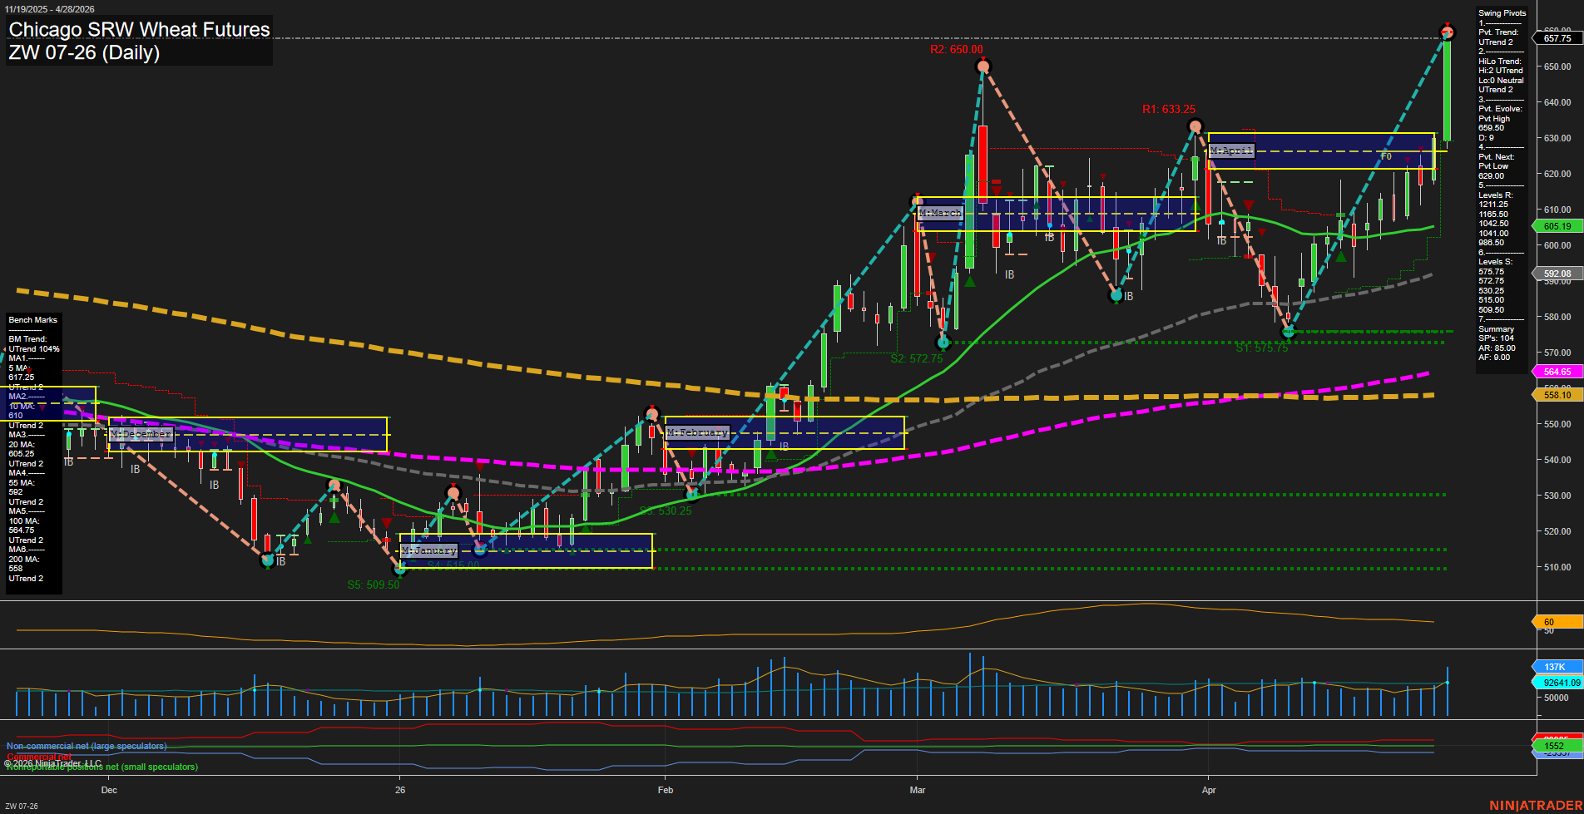Open the ZW 07-26 chart tab
The width and height of the screenshot is (1584, 814).
click(x=22, y=806)
